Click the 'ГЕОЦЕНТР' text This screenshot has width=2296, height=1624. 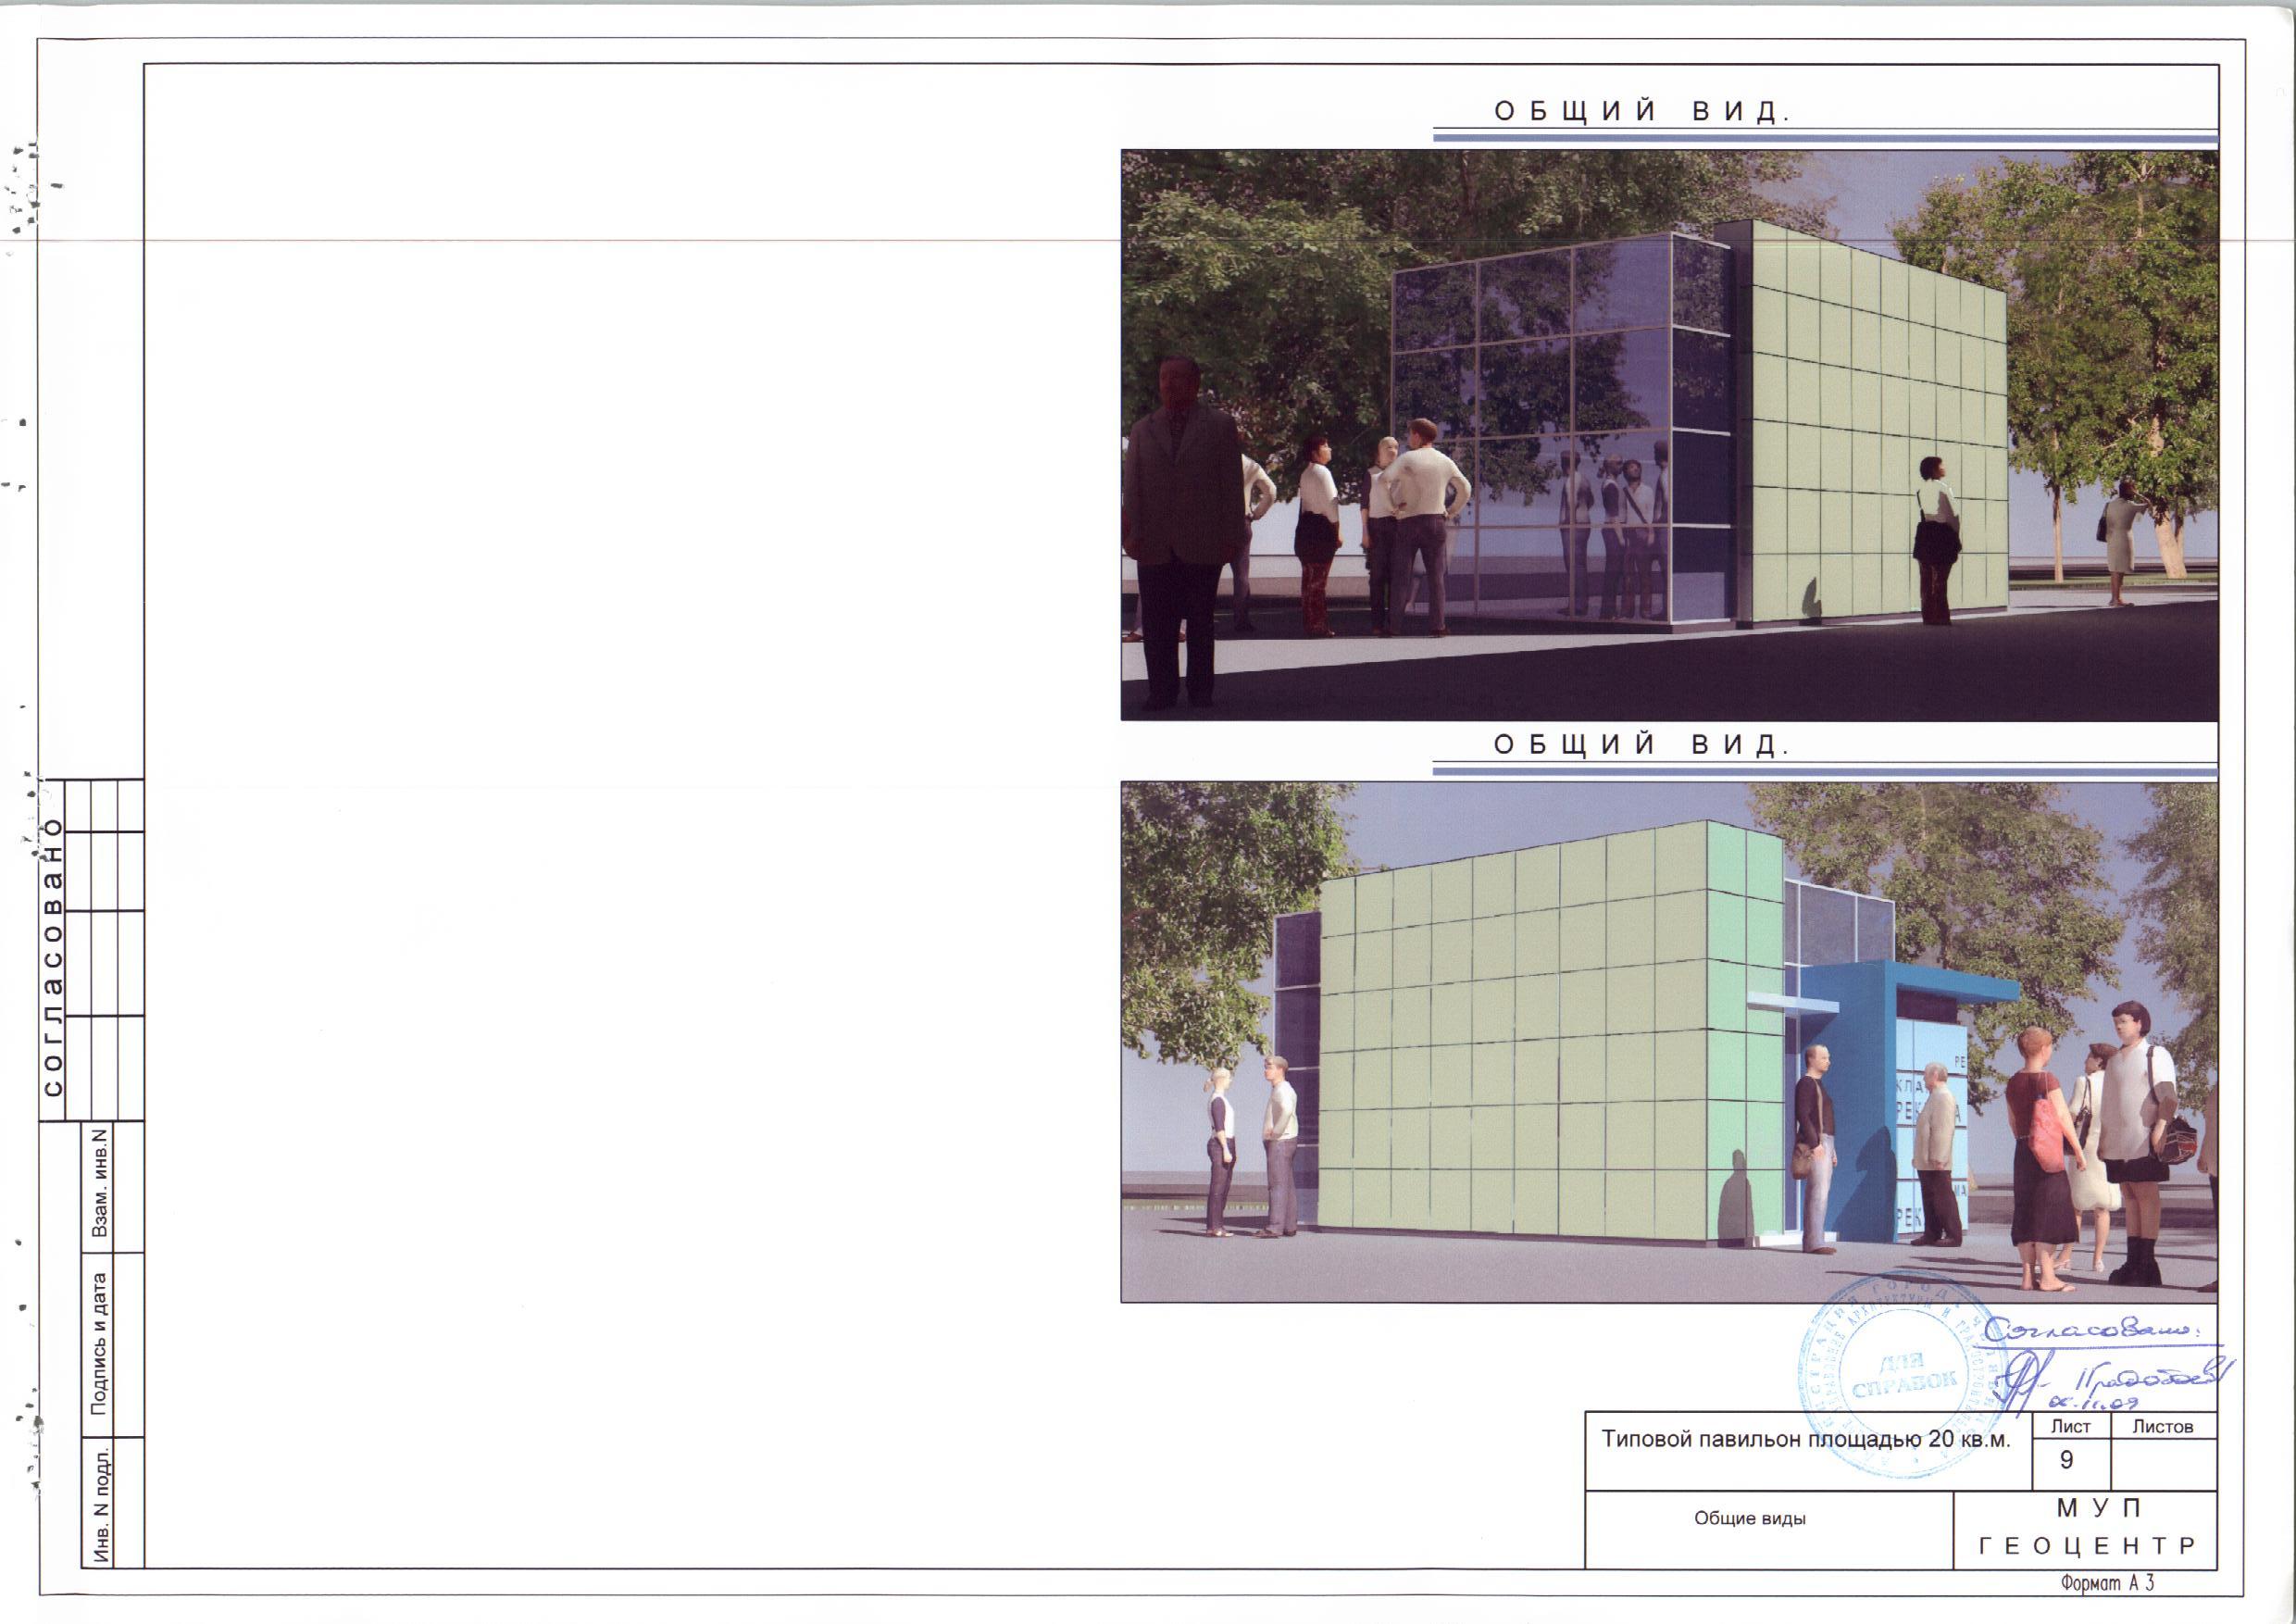2086,1546
